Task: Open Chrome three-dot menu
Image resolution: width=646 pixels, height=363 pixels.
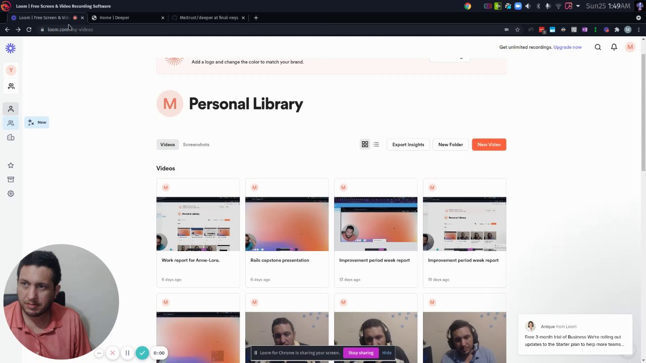Action: (x=639, y=30)
